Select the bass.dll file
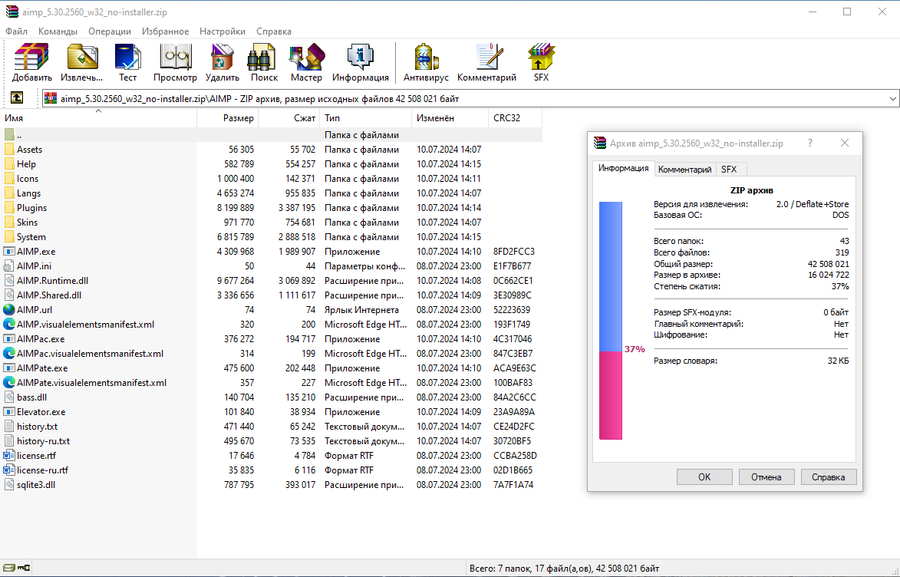The height and width of the screenshot is (577, 900). [271, 397]
